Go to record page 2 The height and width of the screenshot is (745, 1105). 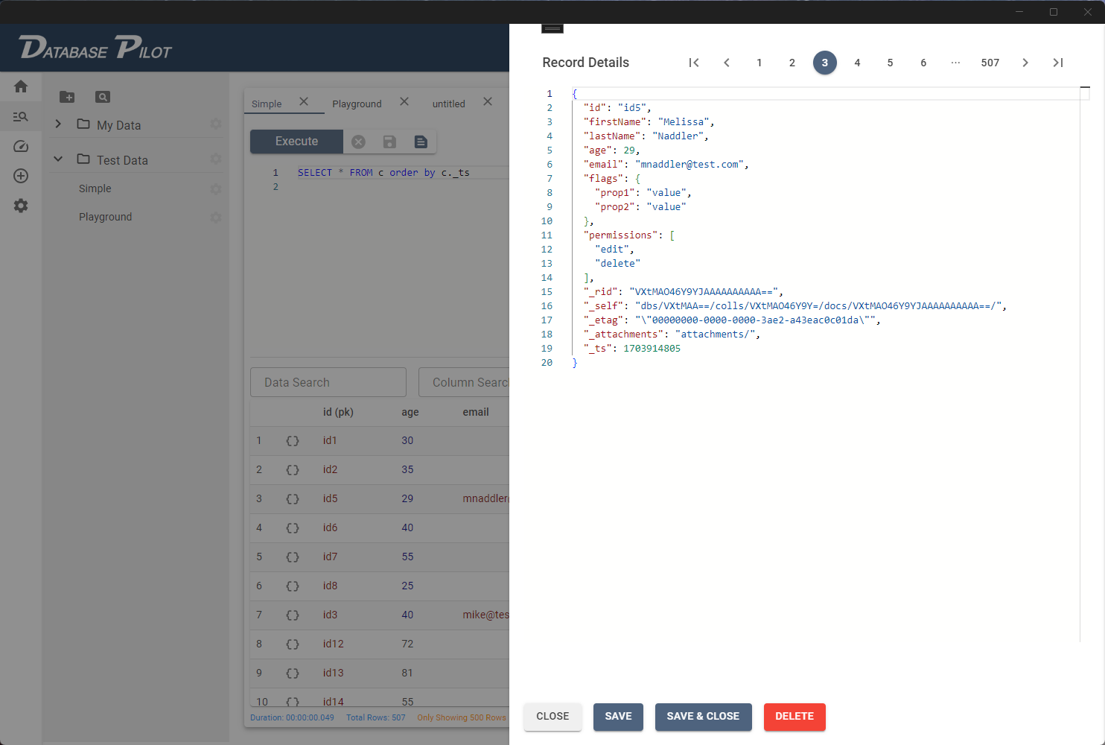[x=792, y=63]
